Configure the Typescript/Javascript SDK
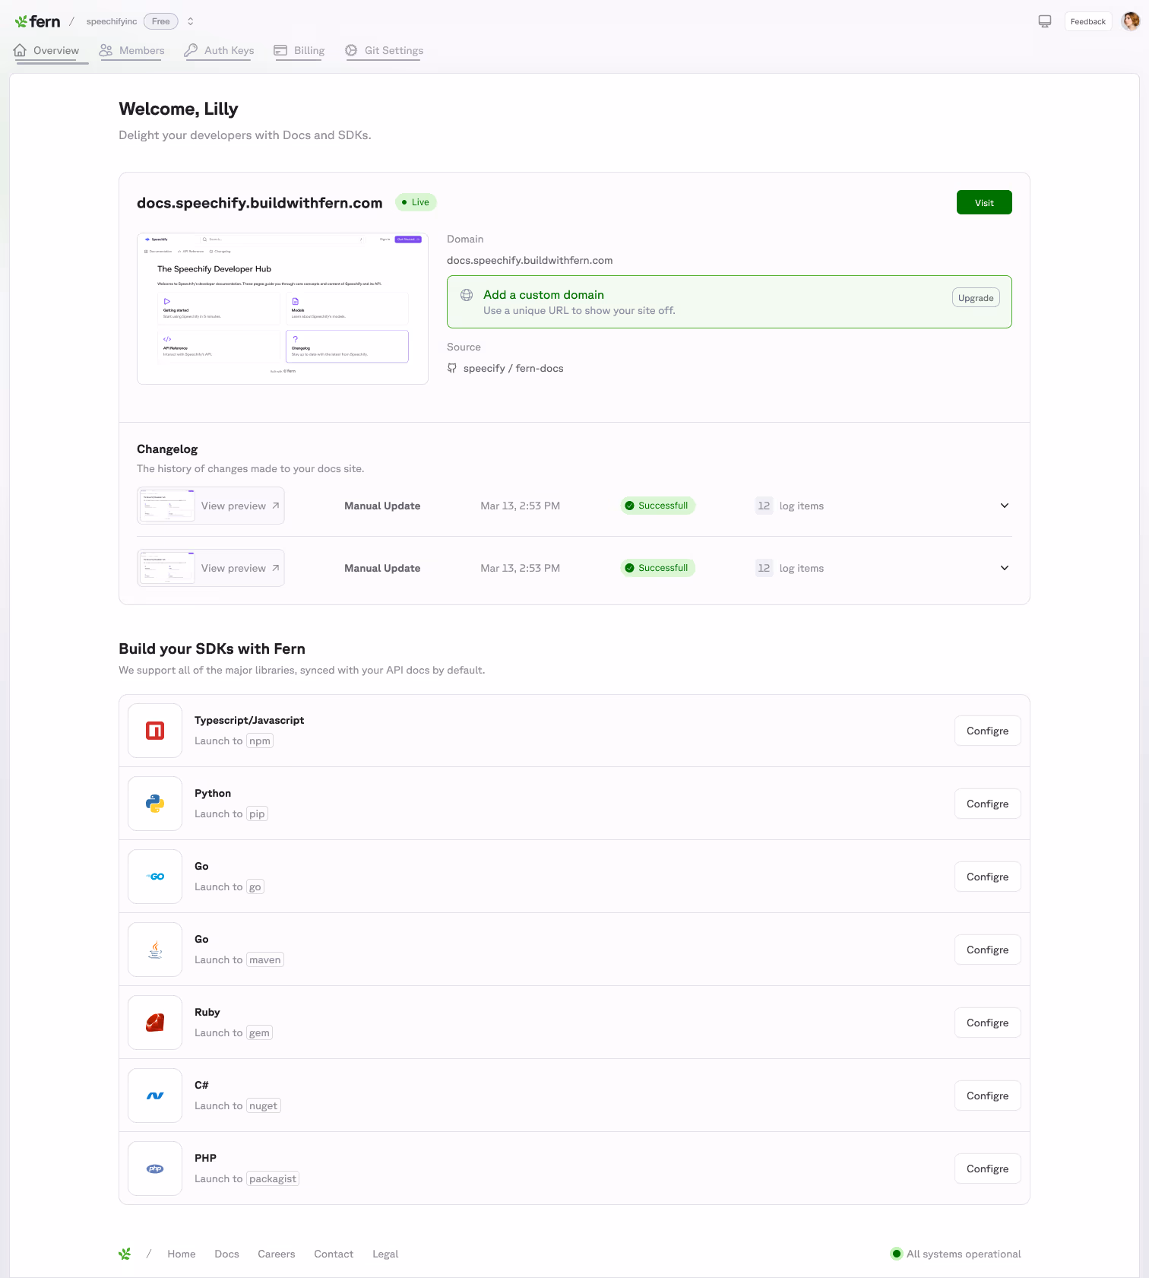 click(987, 731)
